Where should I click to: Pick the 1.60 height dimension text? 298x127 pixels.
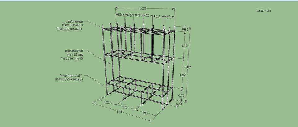coord(183,75)
